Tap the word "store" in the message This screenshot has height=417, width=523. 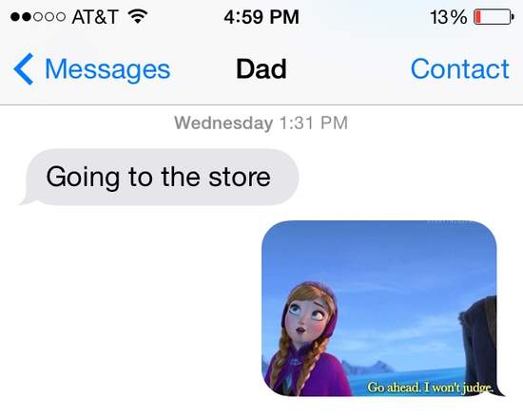point(240,177)
